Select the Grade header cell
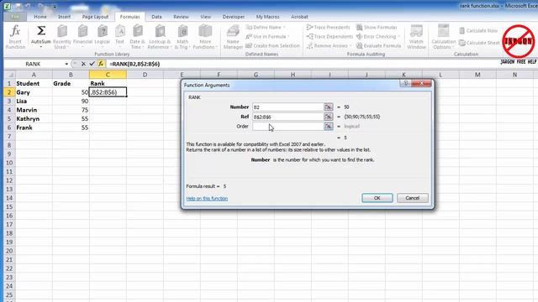Viewport: 538px width, 302px height. click(71, 84)
